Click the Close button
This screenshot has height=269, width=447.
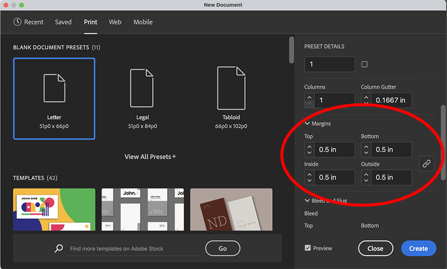(x=375, y=248)
